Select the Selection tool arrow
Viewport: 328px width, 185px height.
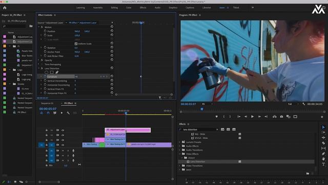pyautogui.click(x=323, y=127)
